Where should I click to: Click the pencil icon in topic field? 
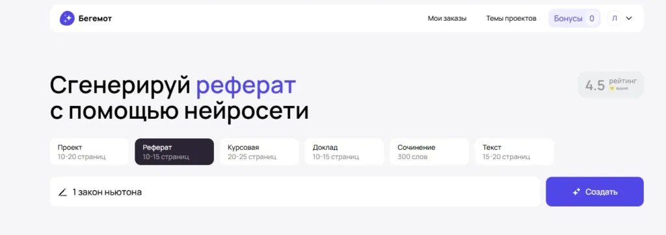click(x=63, y=192)
